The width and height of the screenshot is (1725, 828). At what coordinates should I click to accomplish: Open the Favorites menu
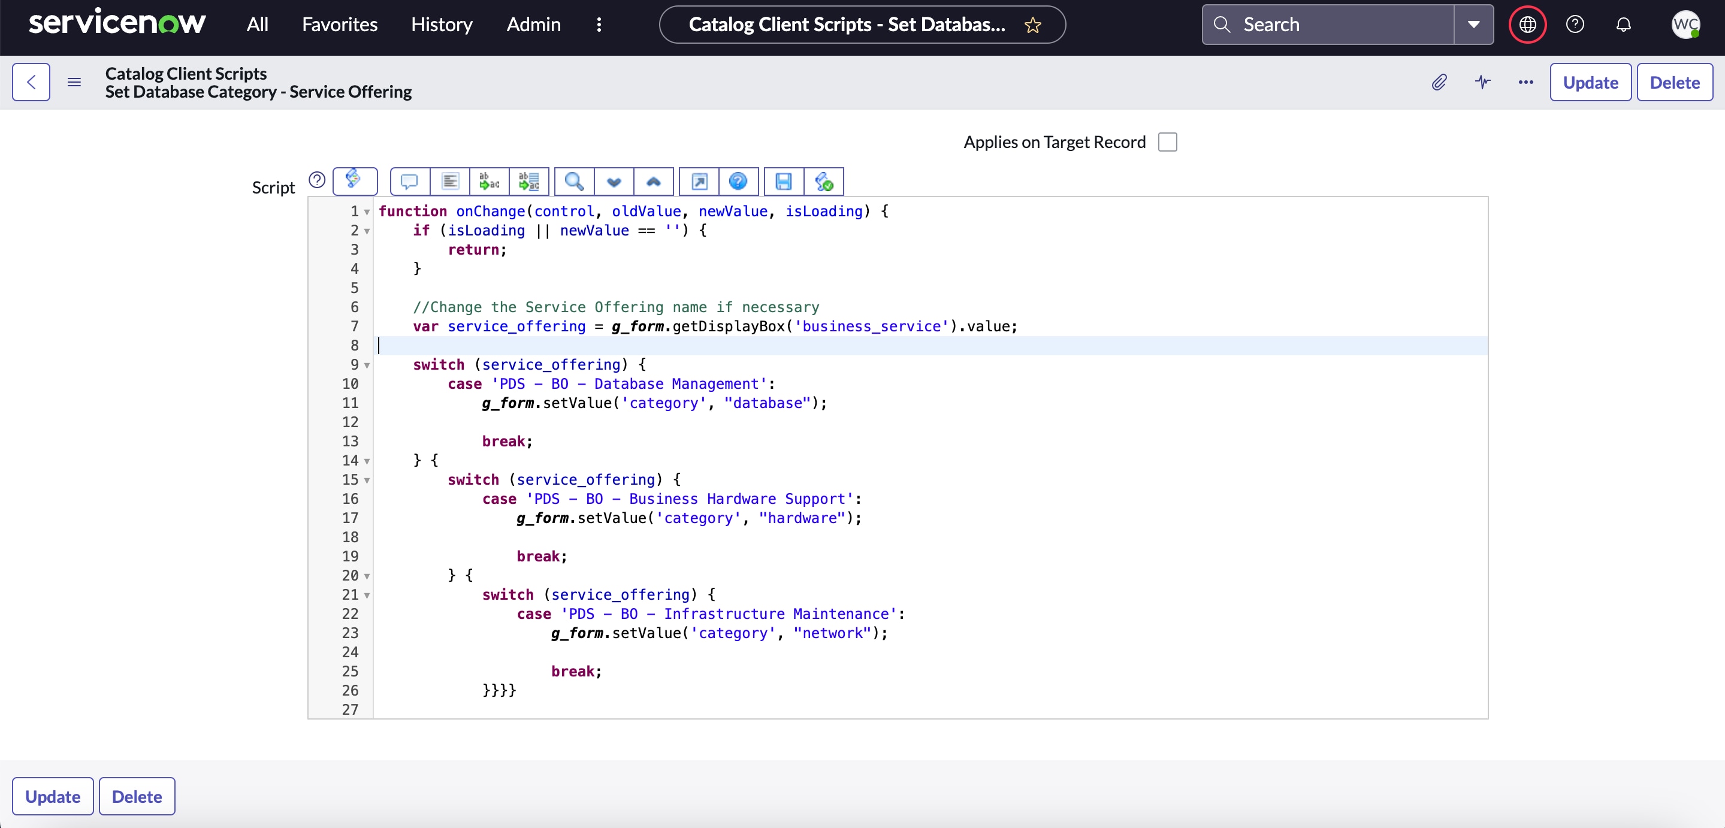(x=340, y=25)
